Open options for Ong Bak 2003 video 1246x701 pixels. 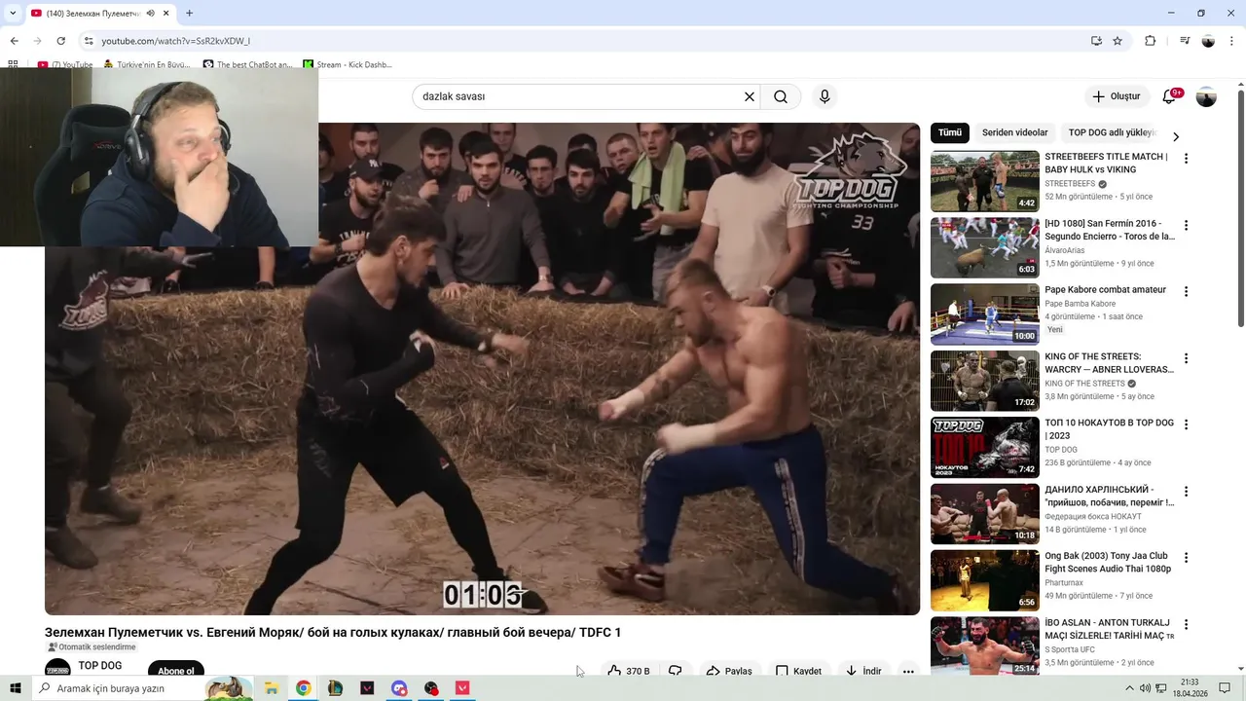click(1186, 558)
